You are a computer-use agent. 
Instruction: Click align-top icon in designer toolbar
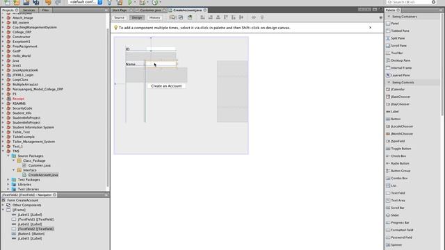[225, 17]
